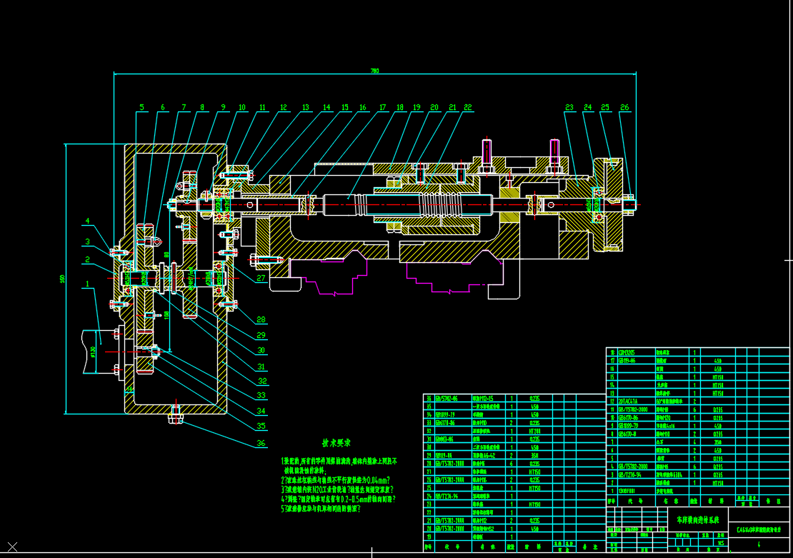Select part callout number 12

[x=284, y=107]
